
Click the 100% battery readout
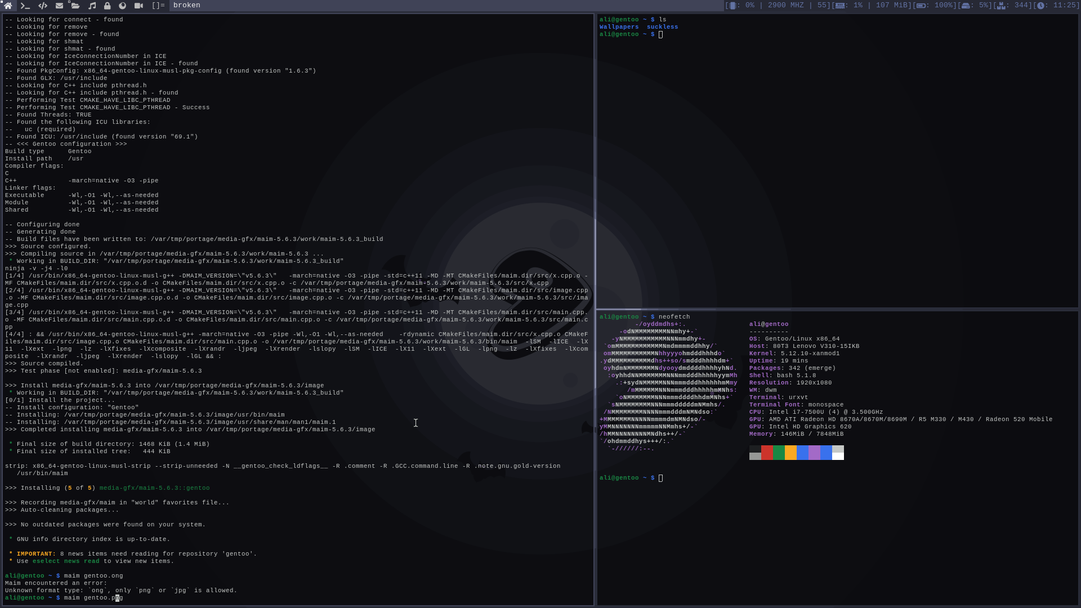tap(945, 5)
